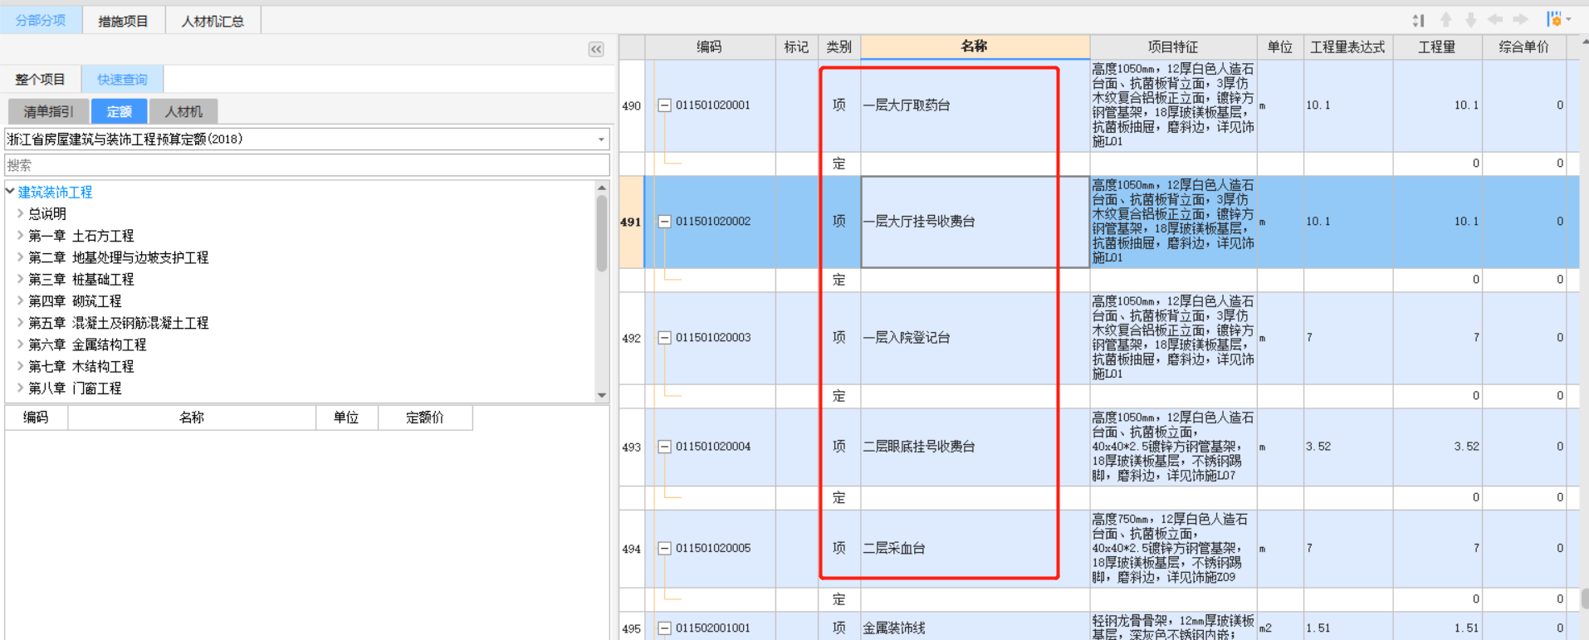Expand 第三章 桩基础工程 node

pos(21,279)
